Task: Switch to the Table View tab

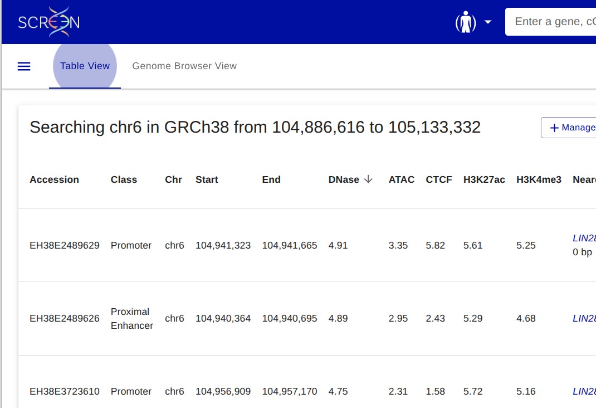Action: 85,66
